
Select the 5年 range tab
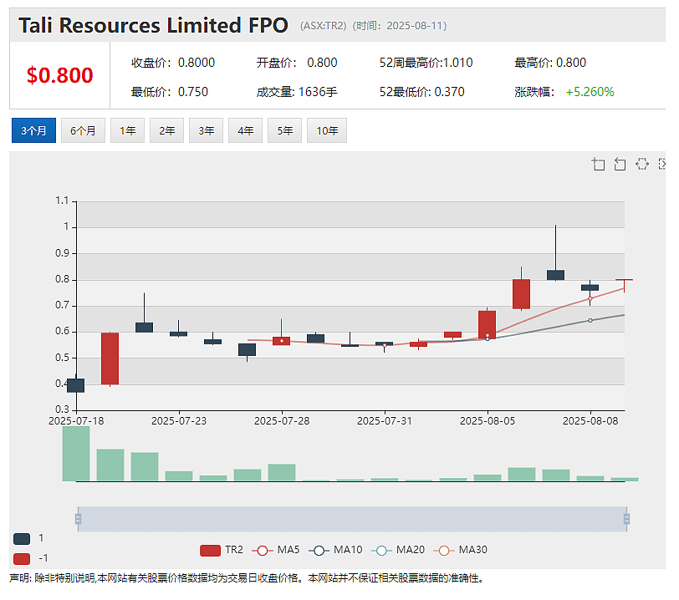pos(284,130)
